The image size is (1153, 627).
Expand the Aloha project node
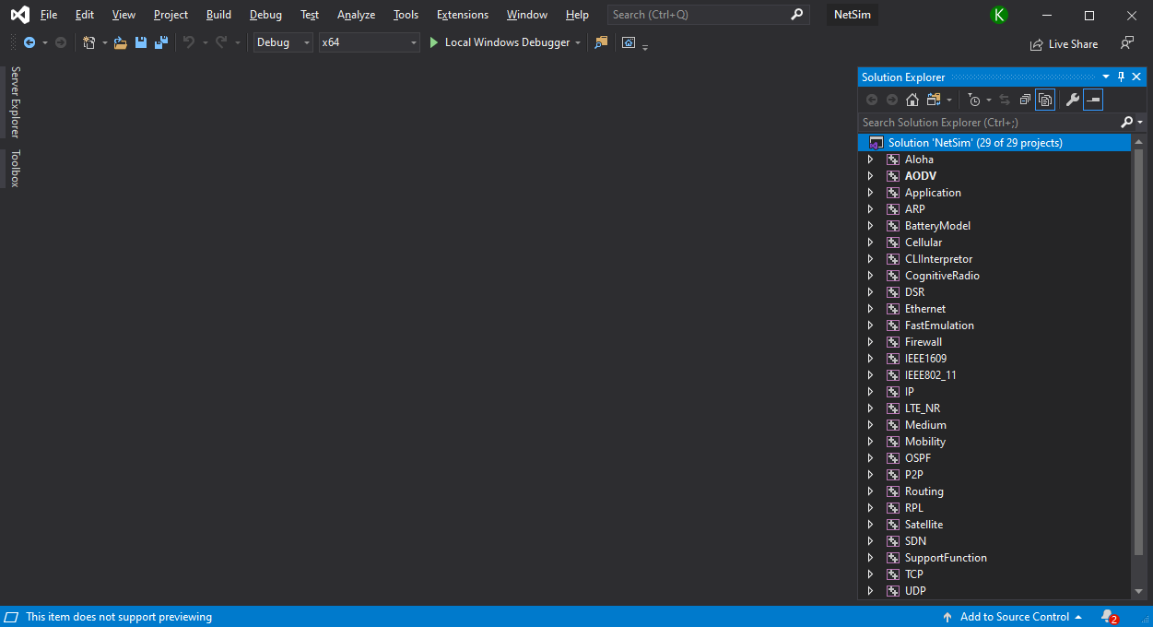click(x=870, y=160)
